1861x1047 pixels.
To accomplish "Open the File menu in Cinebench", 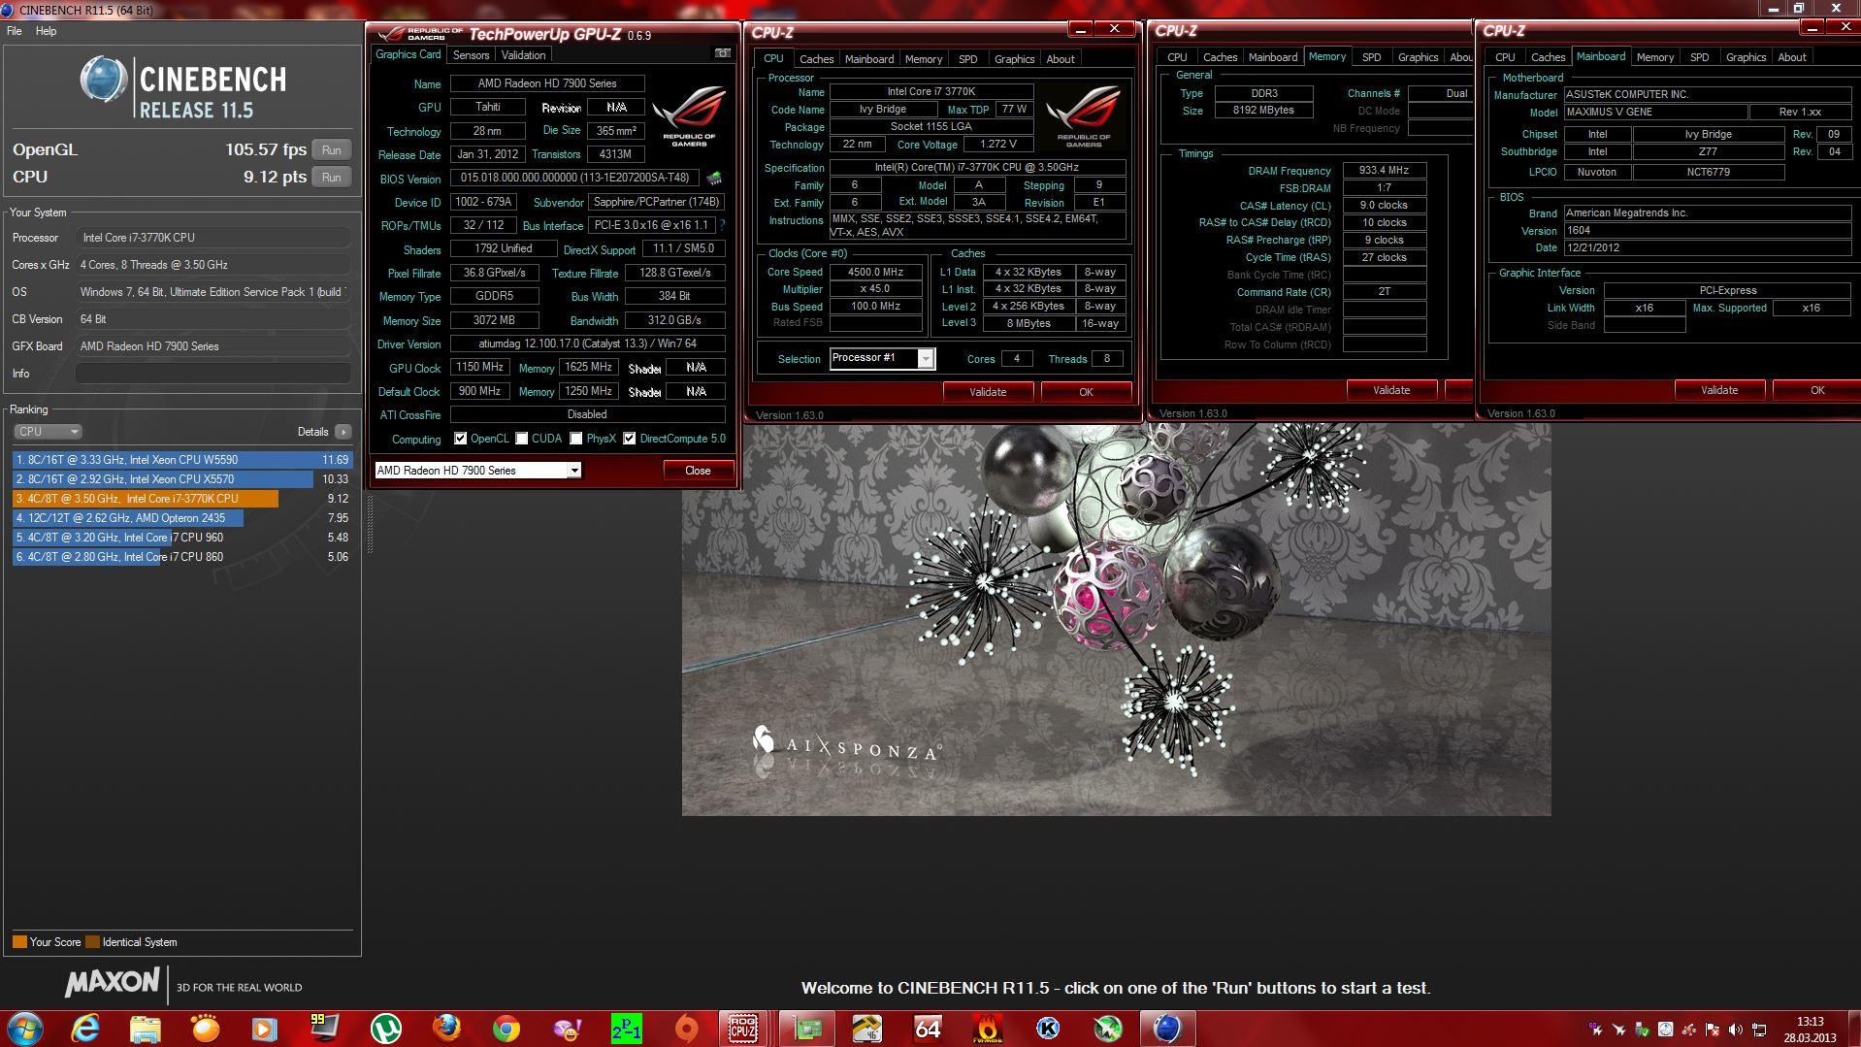I will pos(15,31).
